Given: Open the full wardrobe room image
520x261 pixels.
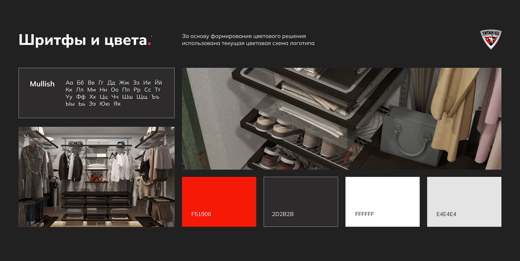Looking at the screenshot, I should tap(96, 177).
